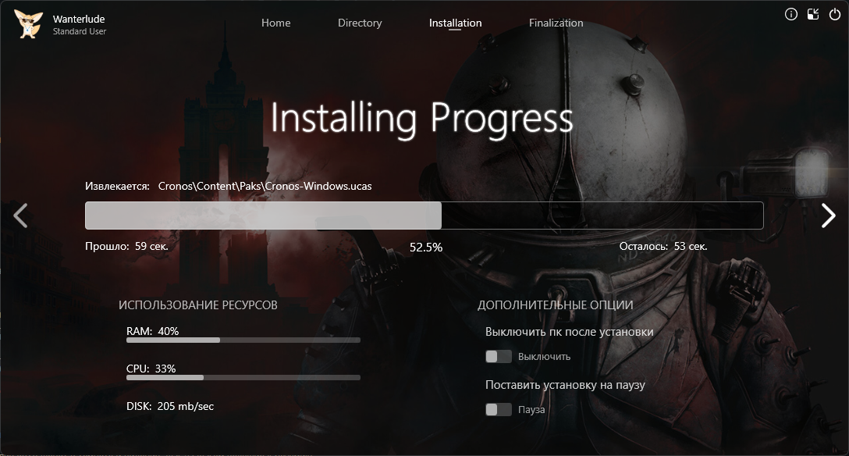Click the ДОПОЛНИТЕЛЬНЫЕ ОПЦИИ heading
The height and width of the screenshot is (456, 849).
(555, 305)
